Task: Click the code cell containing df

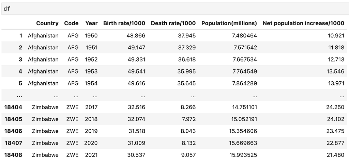Action: click(x=175, y=9)
